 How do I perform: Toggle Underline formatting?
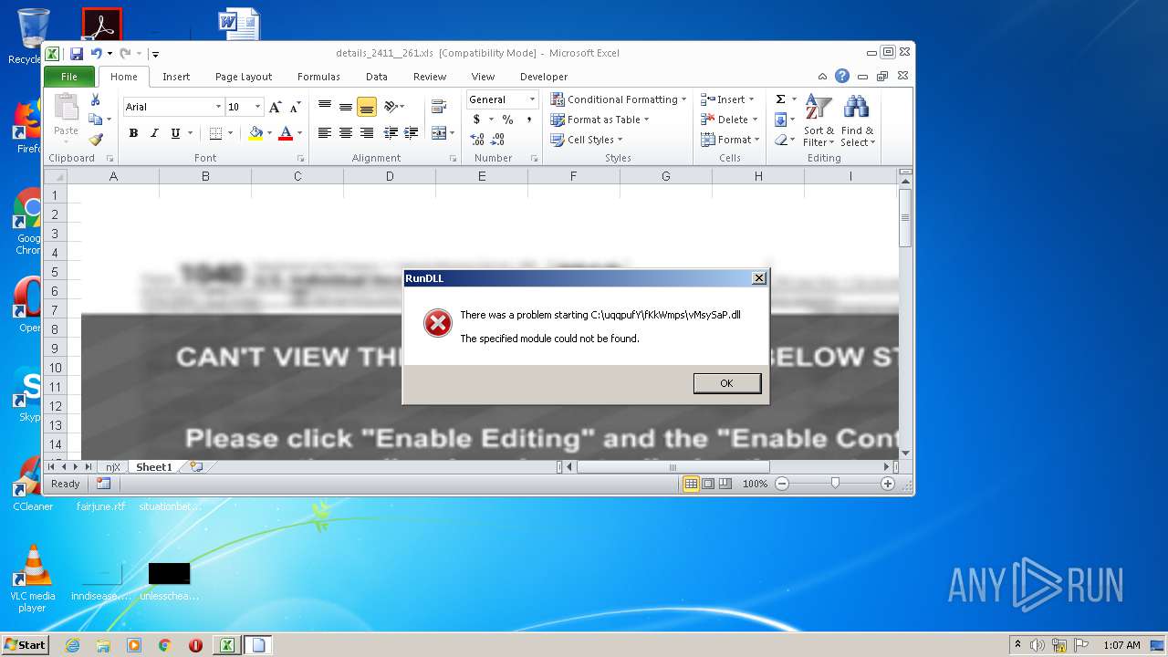tap(173, 133)
